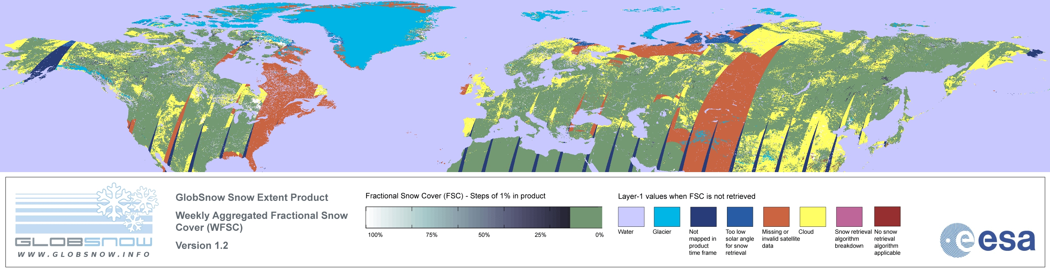Viewport: 1050px width, 272px height.
Task: Select the 'Not mapped in product time frame' swatch
Action: tap(703, 217)
